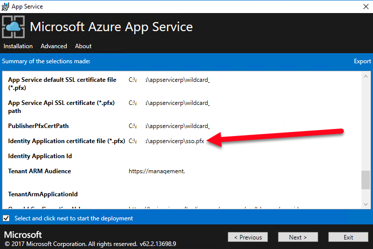This screenshot has height=249, width=373.
Task: Click the summary list scrollbar thumb
Action: point(365,180)
